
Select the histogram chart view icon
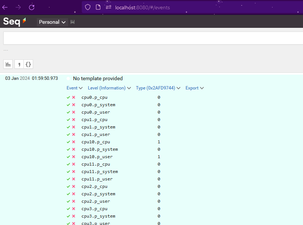[x=8, y=64]
